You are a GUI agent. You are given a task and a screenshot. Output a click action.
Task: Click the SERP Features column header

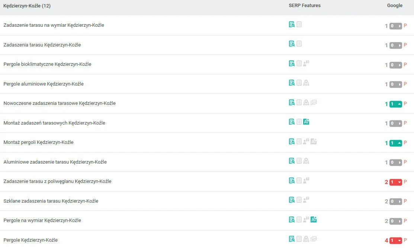tap(304, 6)
